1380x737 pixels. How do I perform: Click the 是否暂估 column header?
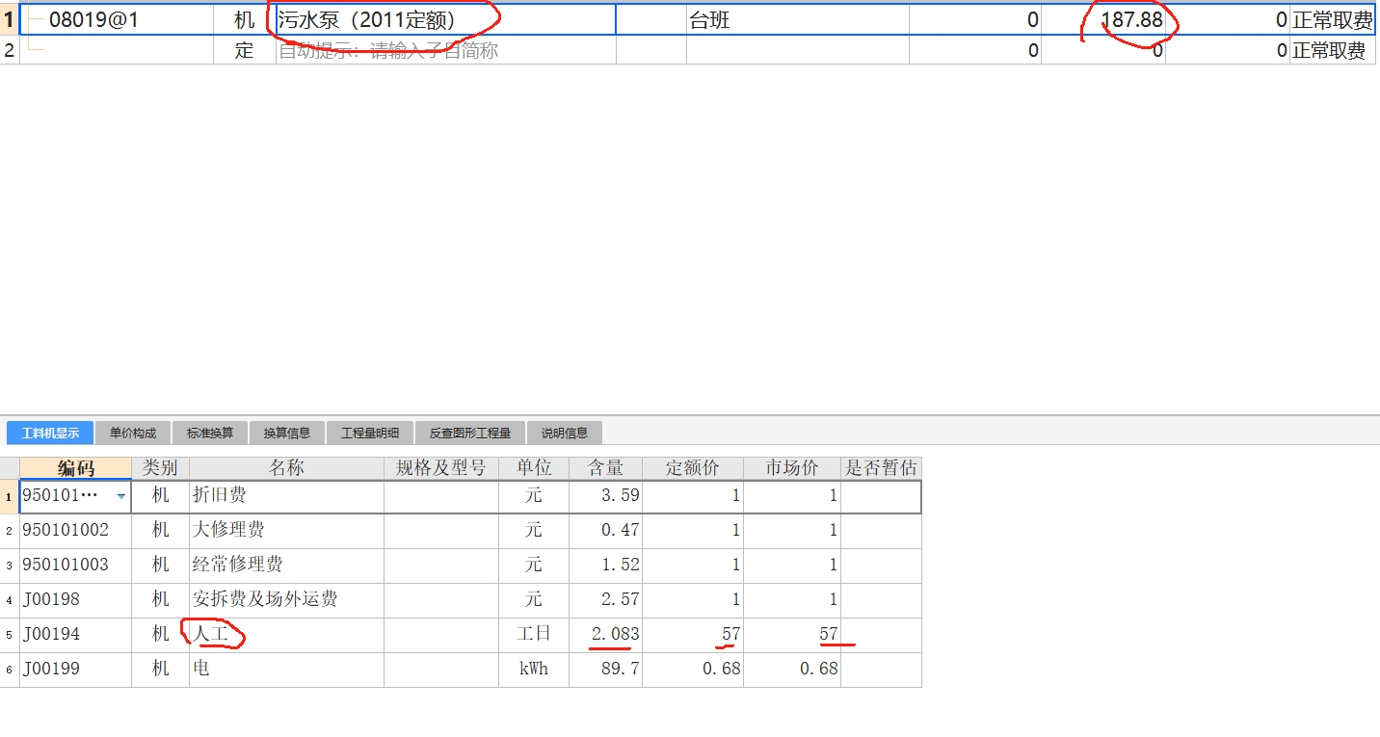(881, 468)
